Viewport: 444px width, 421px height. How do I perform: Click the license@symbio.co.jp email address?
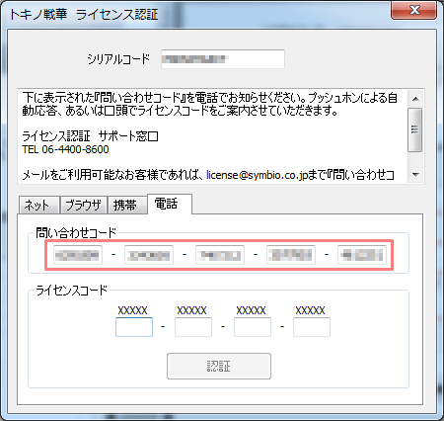[258, 175]
